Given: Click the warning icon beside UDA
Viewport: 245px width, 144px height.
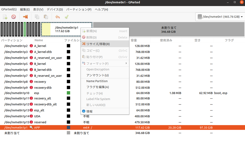Looking at the screenshot, I should pyautogui.click(x=31, y=116).
